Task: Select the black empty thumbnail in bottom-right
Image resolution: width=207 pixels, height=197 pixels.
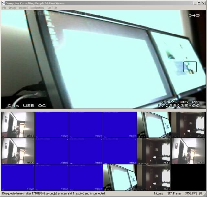Action: (x=188, y=177)
